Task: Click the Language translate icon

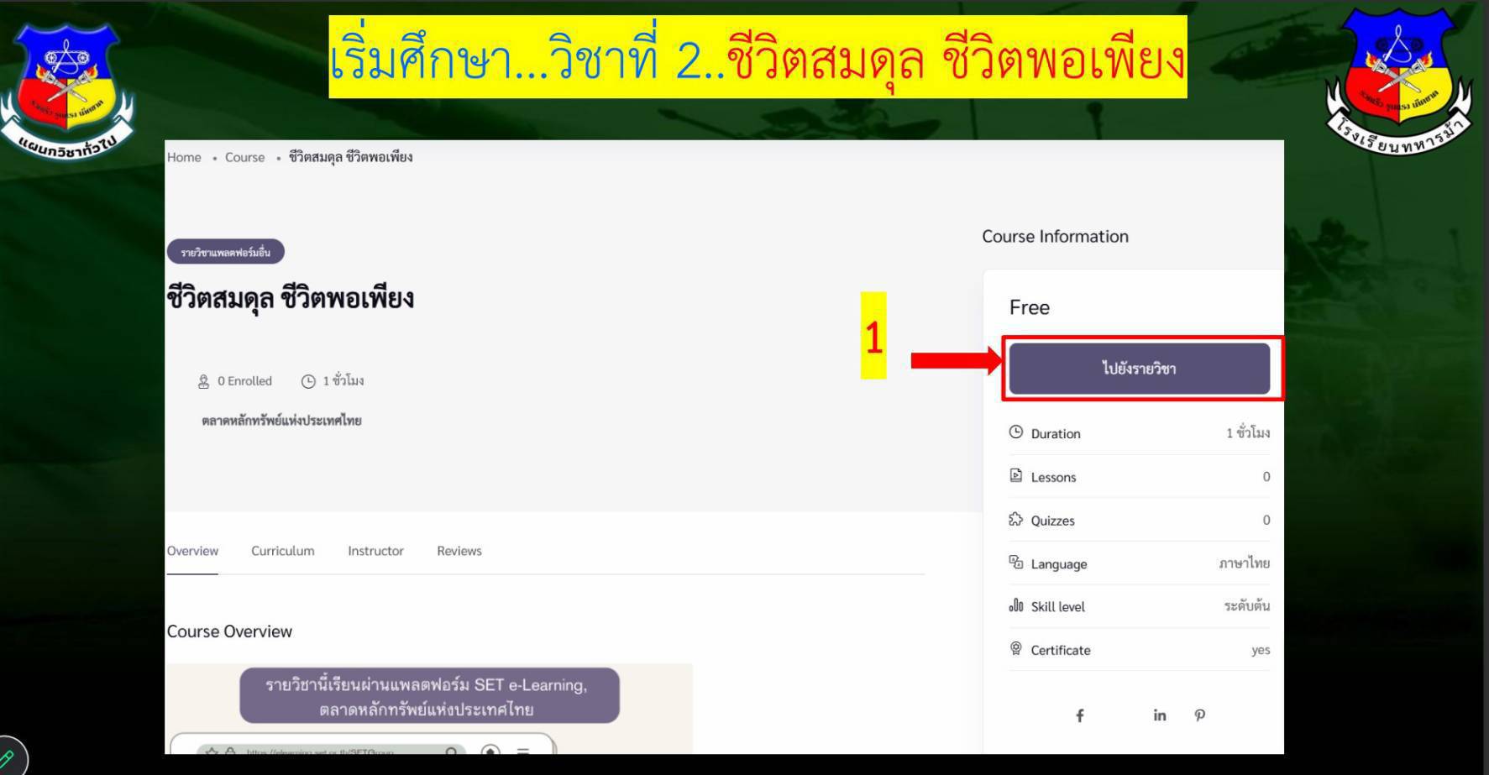Action: pos(1015,563)
